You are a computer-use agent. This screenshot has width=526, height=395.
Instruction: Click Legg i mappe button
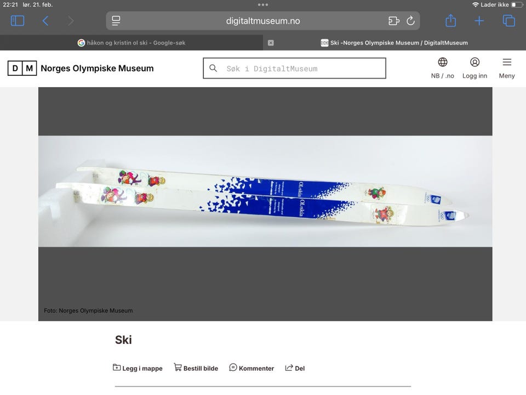pos(138,368)
